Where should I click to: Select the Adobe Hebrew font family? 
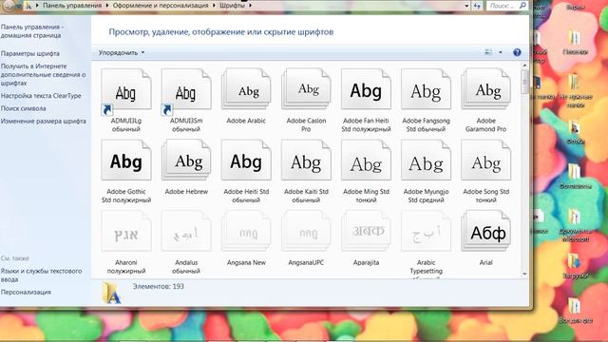tap(186, 161)
